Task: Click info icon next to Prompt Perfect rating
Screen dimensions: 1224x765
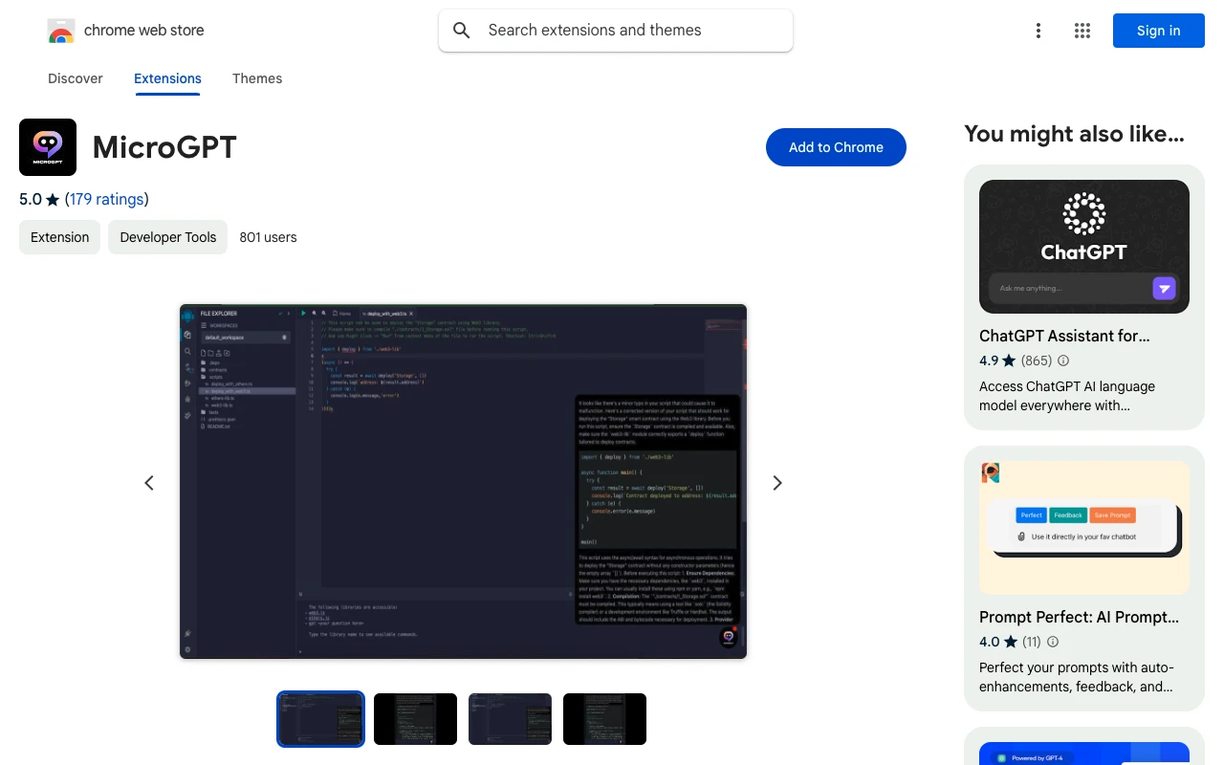Action: point(1052,642)
